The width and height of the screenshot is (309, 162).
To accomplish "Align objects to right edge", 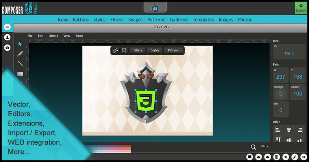I will [x=300, y=130].
